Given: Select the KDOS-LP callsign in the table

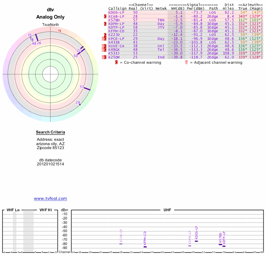Looking at the screenshot, I should click(116, 12).
